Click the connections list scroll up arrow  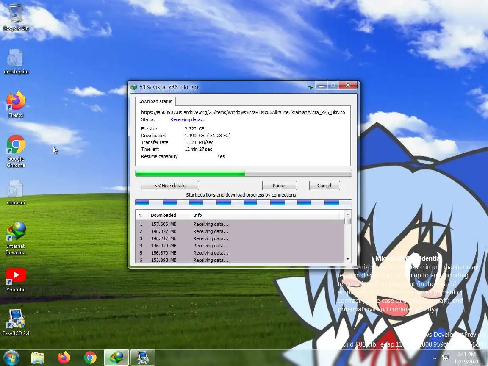pyautogui.click(x=348, y=214)
